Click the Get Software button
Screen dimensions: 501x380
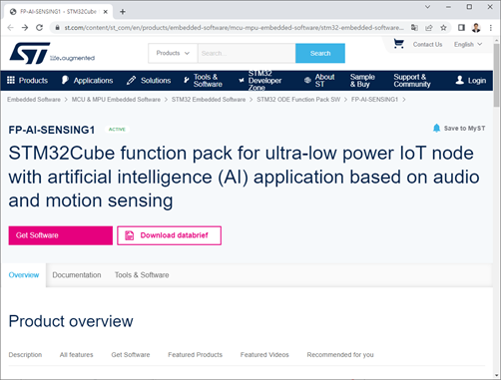tap(61, 235)
